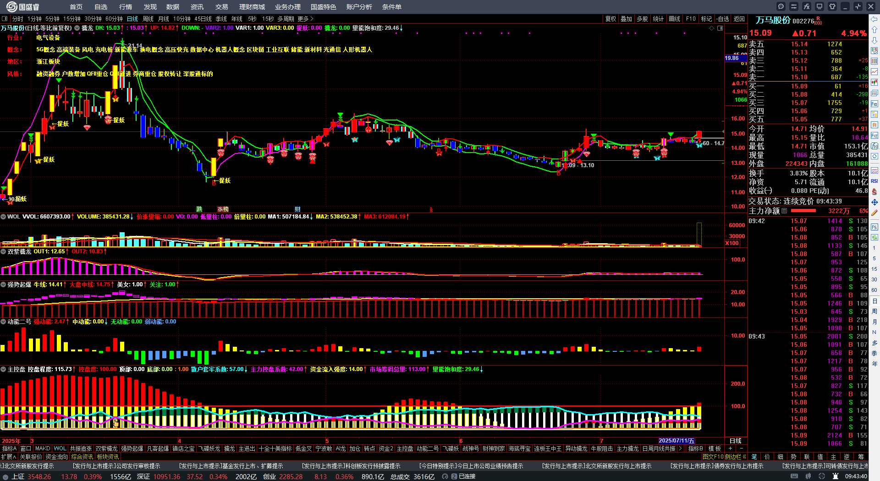Toggle the -自选 watchlist button
The height and width of the screenshot is (481, 880).
point(723,19)
